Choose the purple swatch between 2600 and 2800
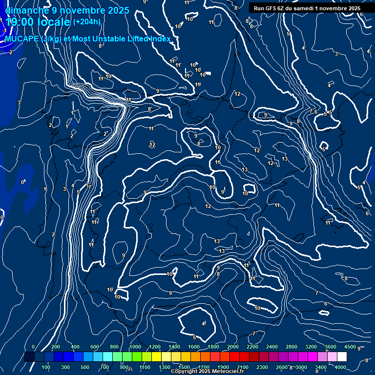Screen dimensions: 375x375 284,356
